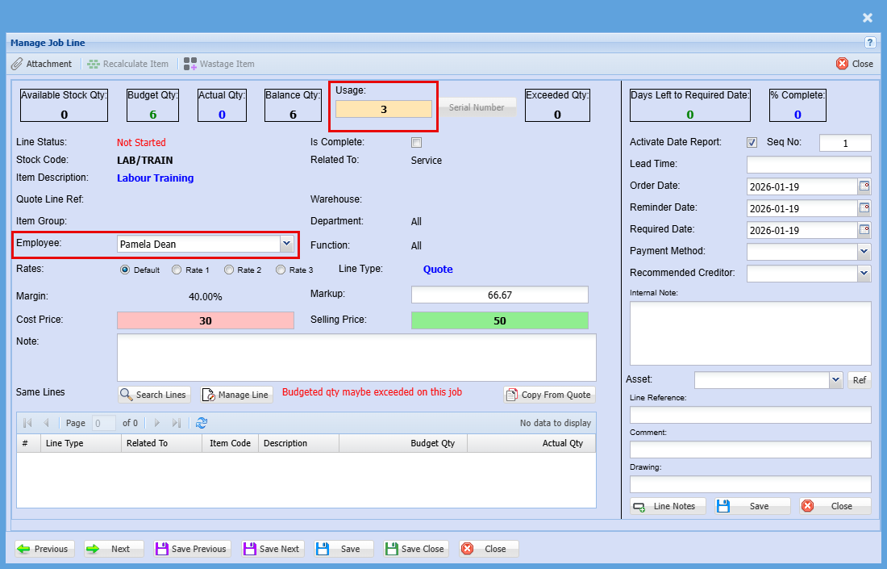887x569 pixels.
Task: Expand the Employee dropdown
Action: coord(286,244)
